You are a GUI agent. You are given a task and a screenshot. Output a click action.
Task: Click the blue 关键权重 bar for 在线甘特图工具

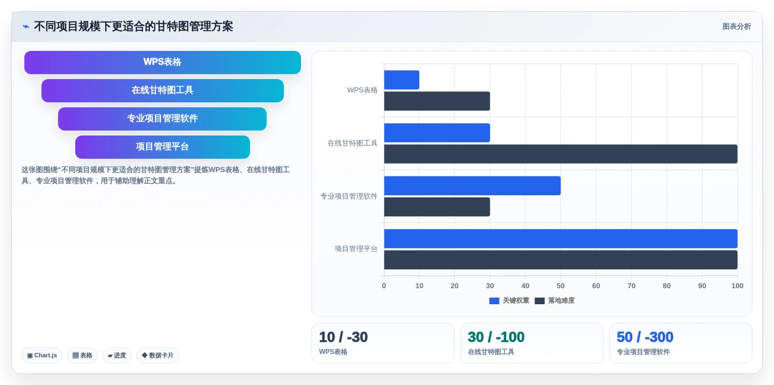click(x=437, y=133)
